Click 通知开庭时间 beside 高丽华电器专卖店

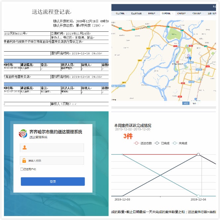pos(79,77)
